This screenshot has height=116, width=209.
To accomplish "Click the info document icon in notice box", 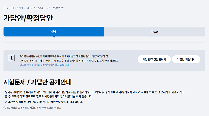I will coord(11,58).
